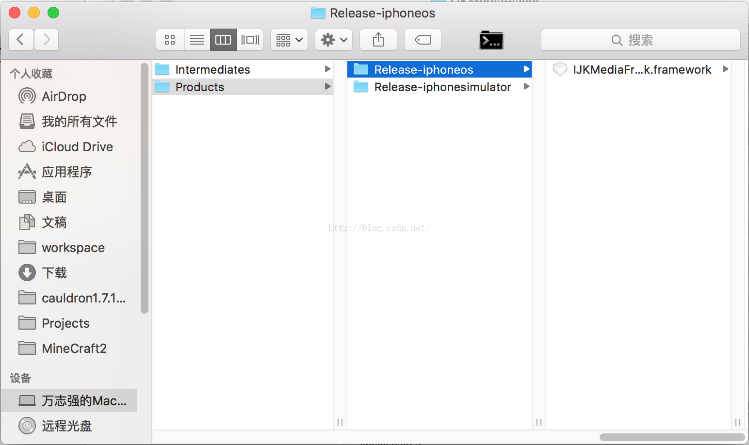Select 远程光盘 in the sidebar
Screen dimensions: 749x445
coord(69,426)
